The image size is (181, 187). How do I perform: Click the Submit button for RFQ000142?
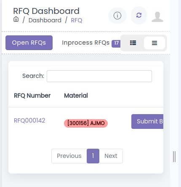click(x=147, y=121)
